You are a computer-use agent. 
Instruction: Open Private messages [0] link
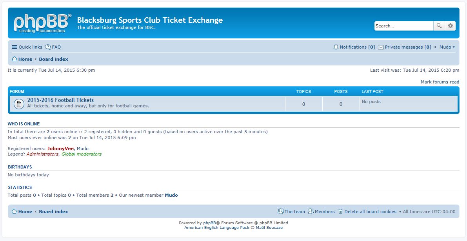point(405,47)
